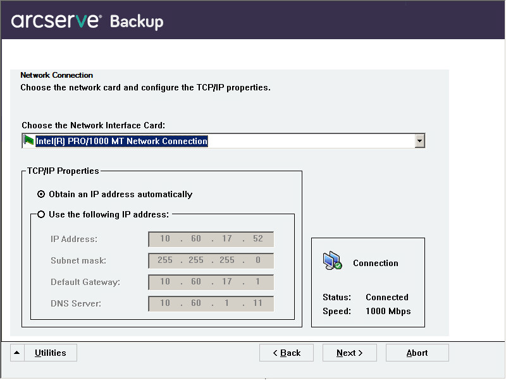The width and height of the screenshot is (506, 383).
Task: Expand the Utilities up-arrow button
Action: [17, 353]
